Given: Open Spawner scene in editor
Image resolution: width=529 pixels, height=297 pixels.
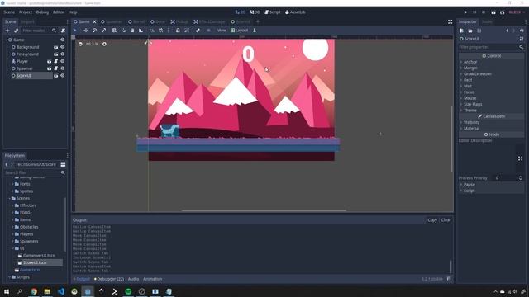Looking at the screenshot, I should coord(50,68).
